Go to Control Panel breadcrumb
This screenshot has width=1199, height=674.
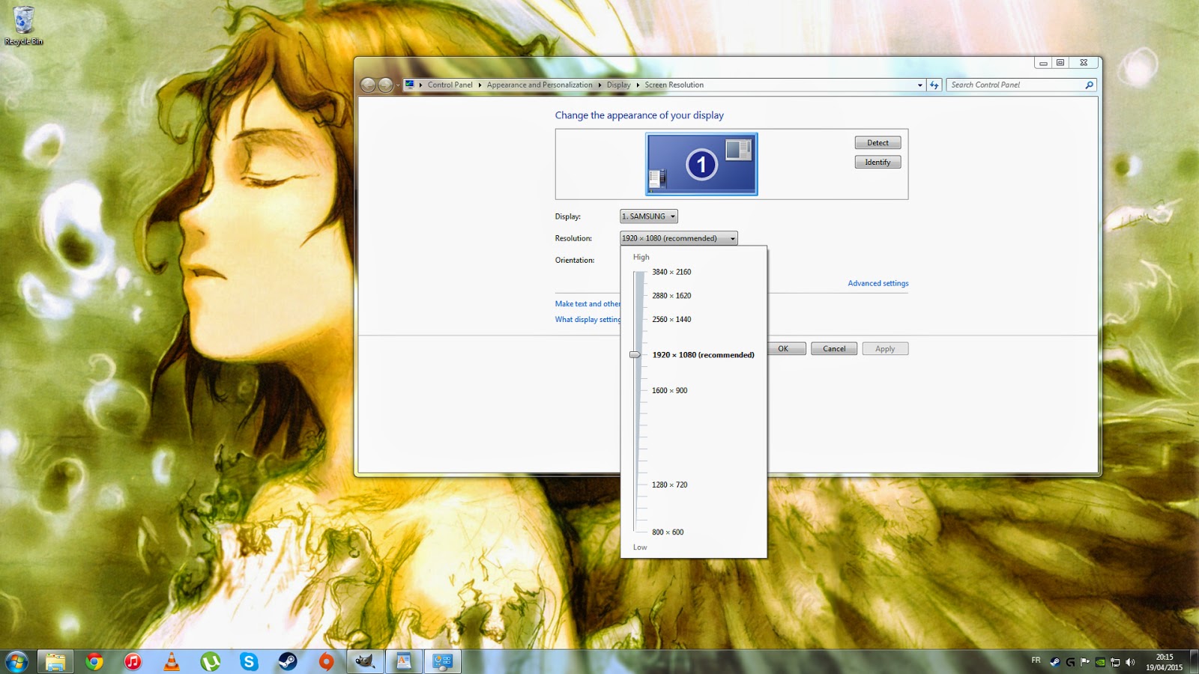click(450, 85)
